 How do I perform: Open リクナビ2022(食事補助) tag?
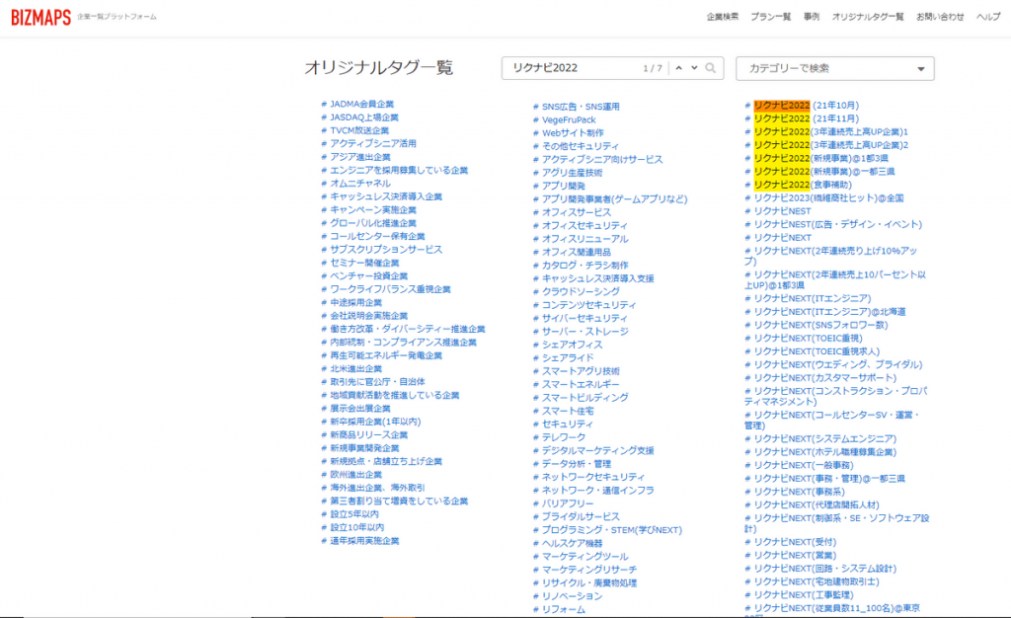(x=802, y=185)
